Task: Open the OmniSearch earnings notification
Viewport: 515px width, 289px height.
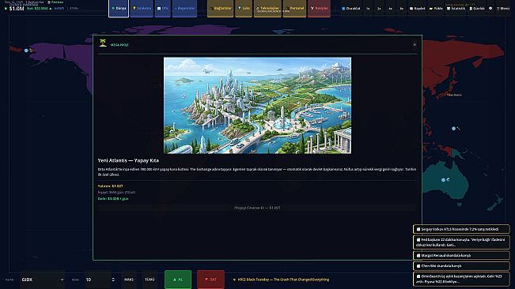Action: point(461,279)
